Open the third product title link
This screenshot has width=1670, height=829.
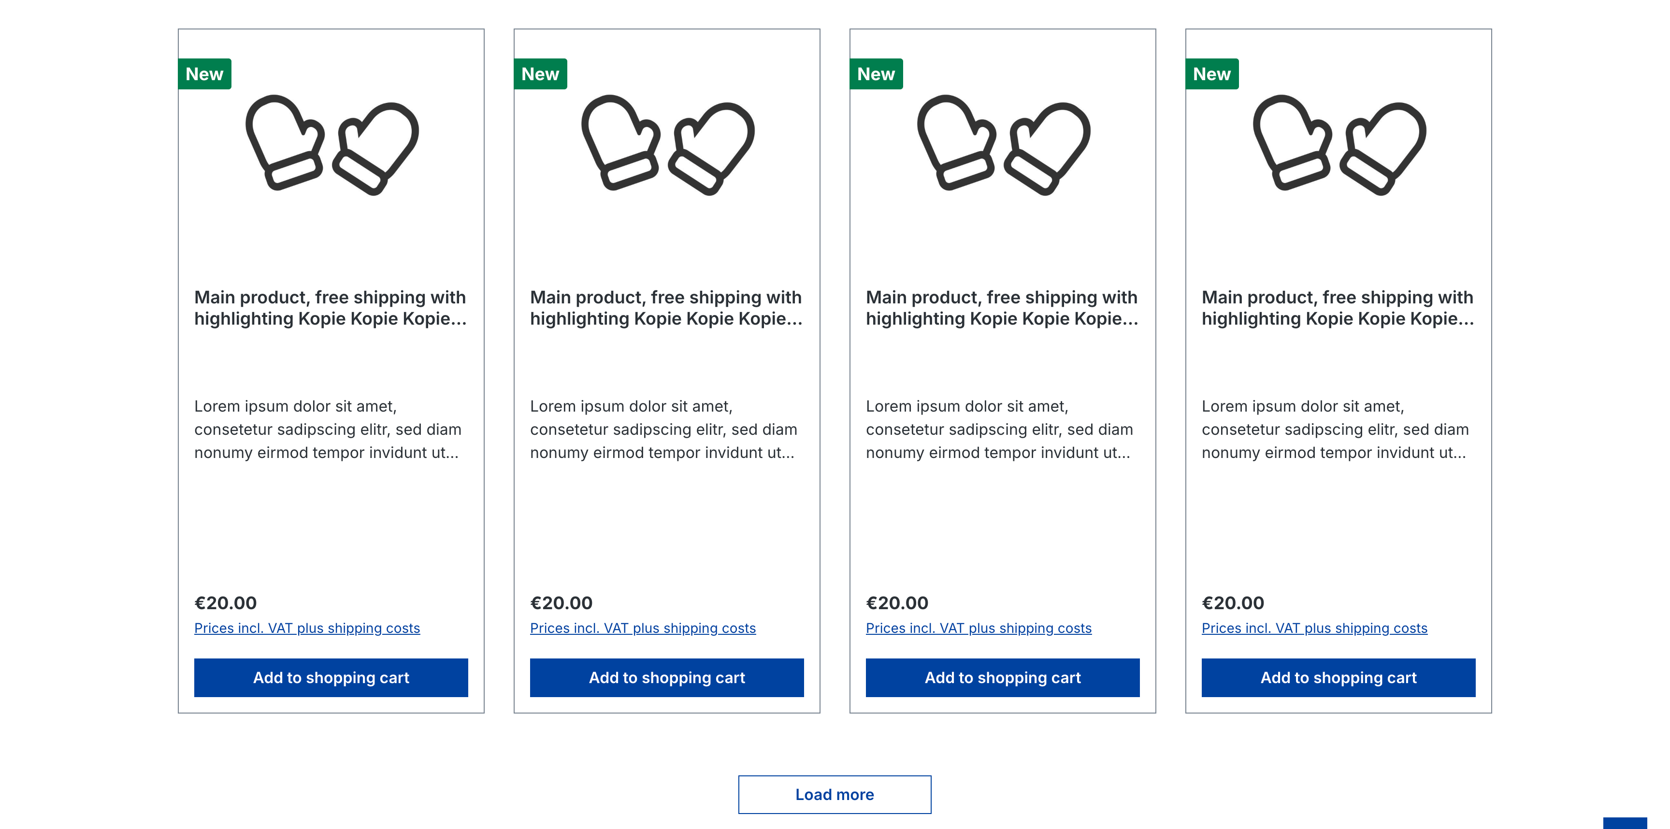coord(1002,308)
